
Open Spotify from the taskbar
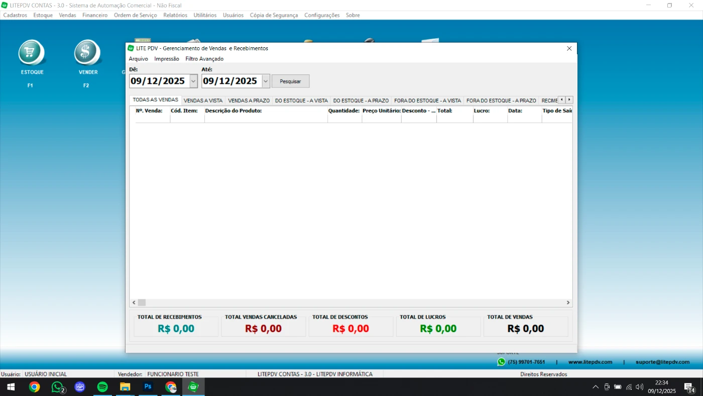pos(102,387)
